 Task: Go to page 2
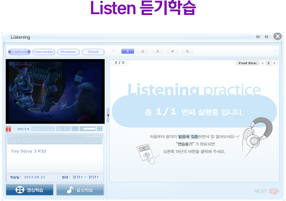click(143, 51)
